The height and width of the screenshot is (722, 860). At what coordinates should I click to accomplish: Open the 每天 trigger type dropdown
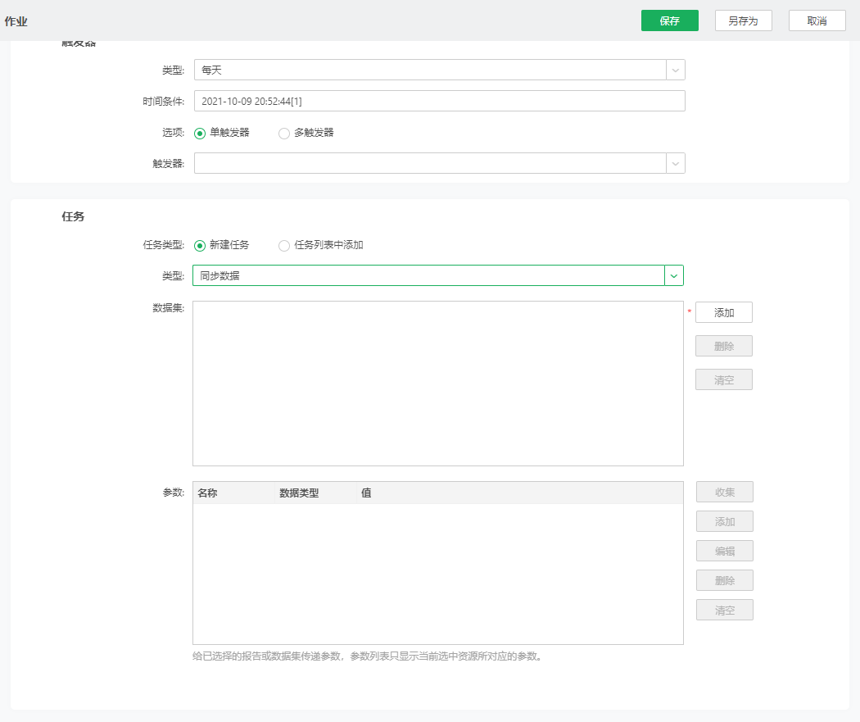439,70
